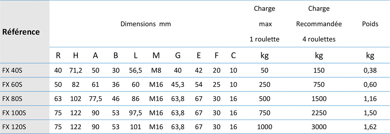The height and width of the screenshot is (134, 390).
Task: Click the Poids column header
Action: (x=370, y=24)
